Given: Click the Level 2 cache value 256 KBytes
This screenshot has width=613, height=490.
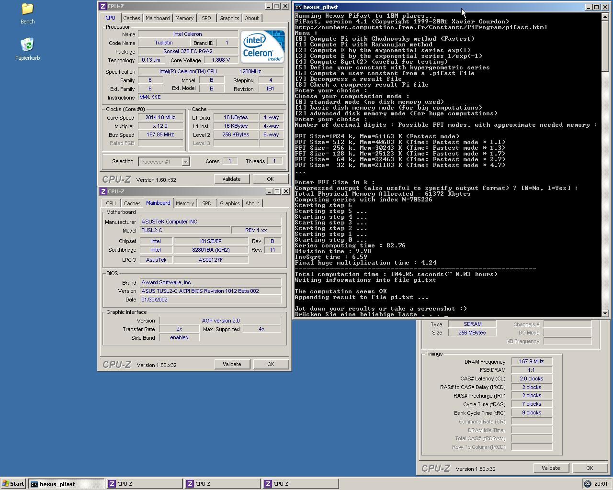Looking at the screenshot, I should pos(235,134).
